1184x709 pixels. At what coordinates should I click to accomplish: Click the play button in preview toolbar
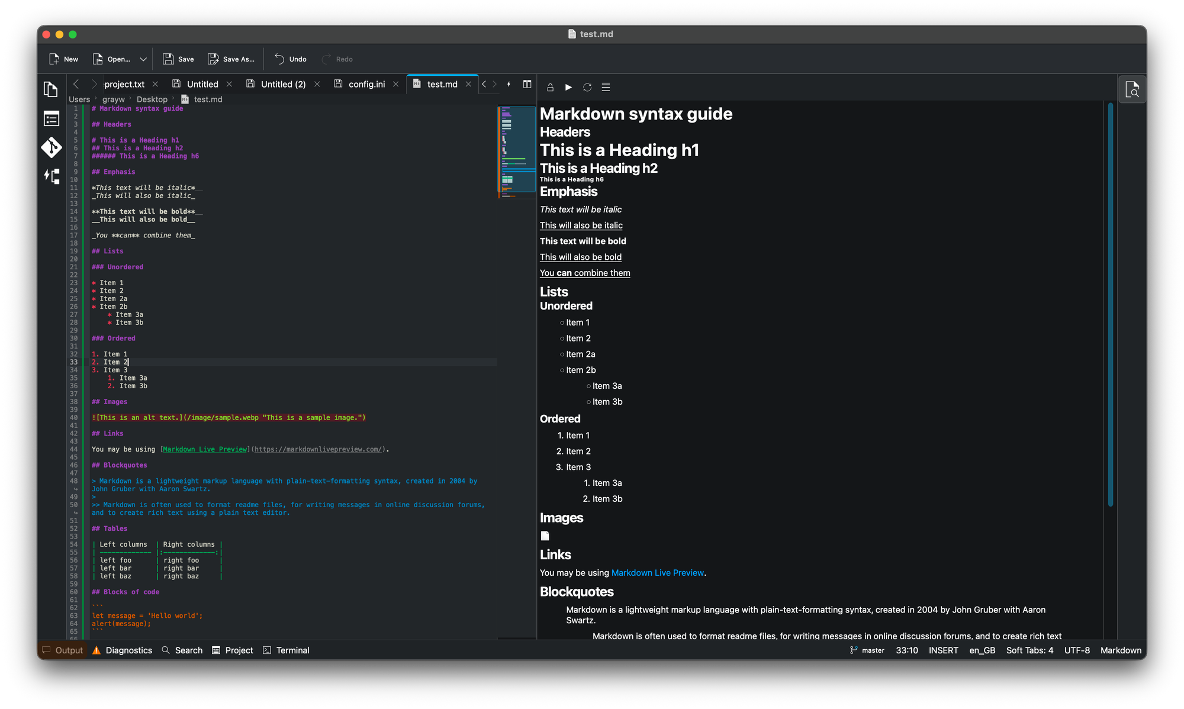(x=568, y=87)
